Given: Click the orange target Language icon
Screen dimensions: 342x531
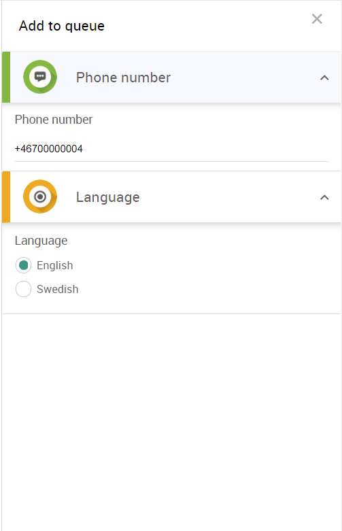Looking at the screenshot, I should (40, 196).
